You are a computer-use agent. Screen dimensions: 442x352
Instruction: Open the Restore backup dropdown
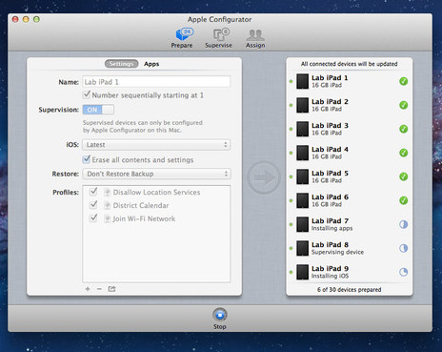(156, 174)
